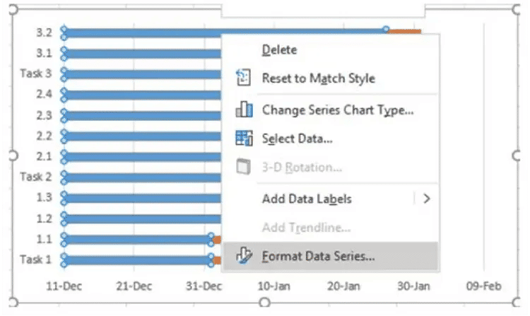Click the Reset to Match Style icon

(243, 77)
